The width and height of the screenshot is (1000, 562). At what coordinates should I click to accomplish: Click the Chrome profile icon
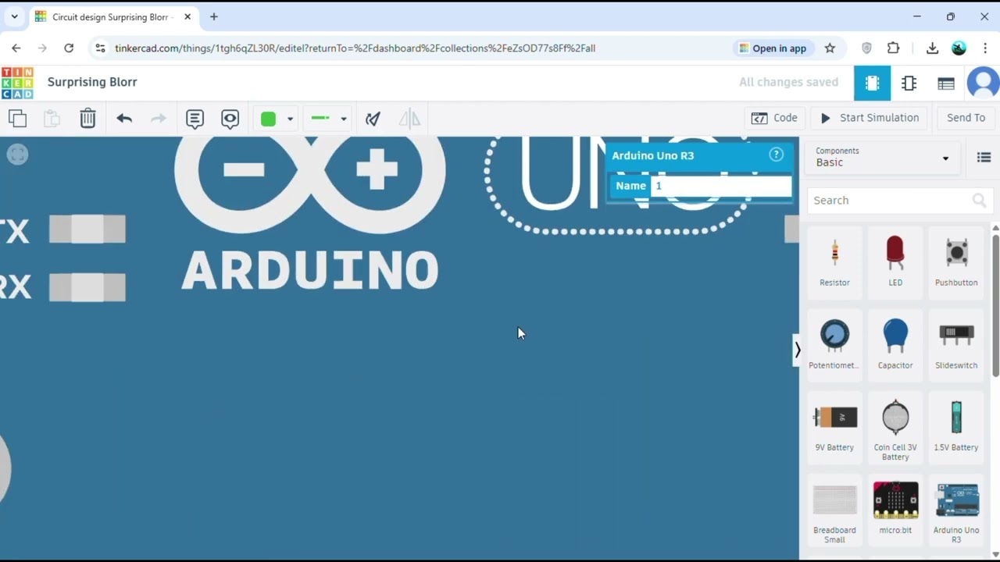pyautogui.click(x=959, y=48)
